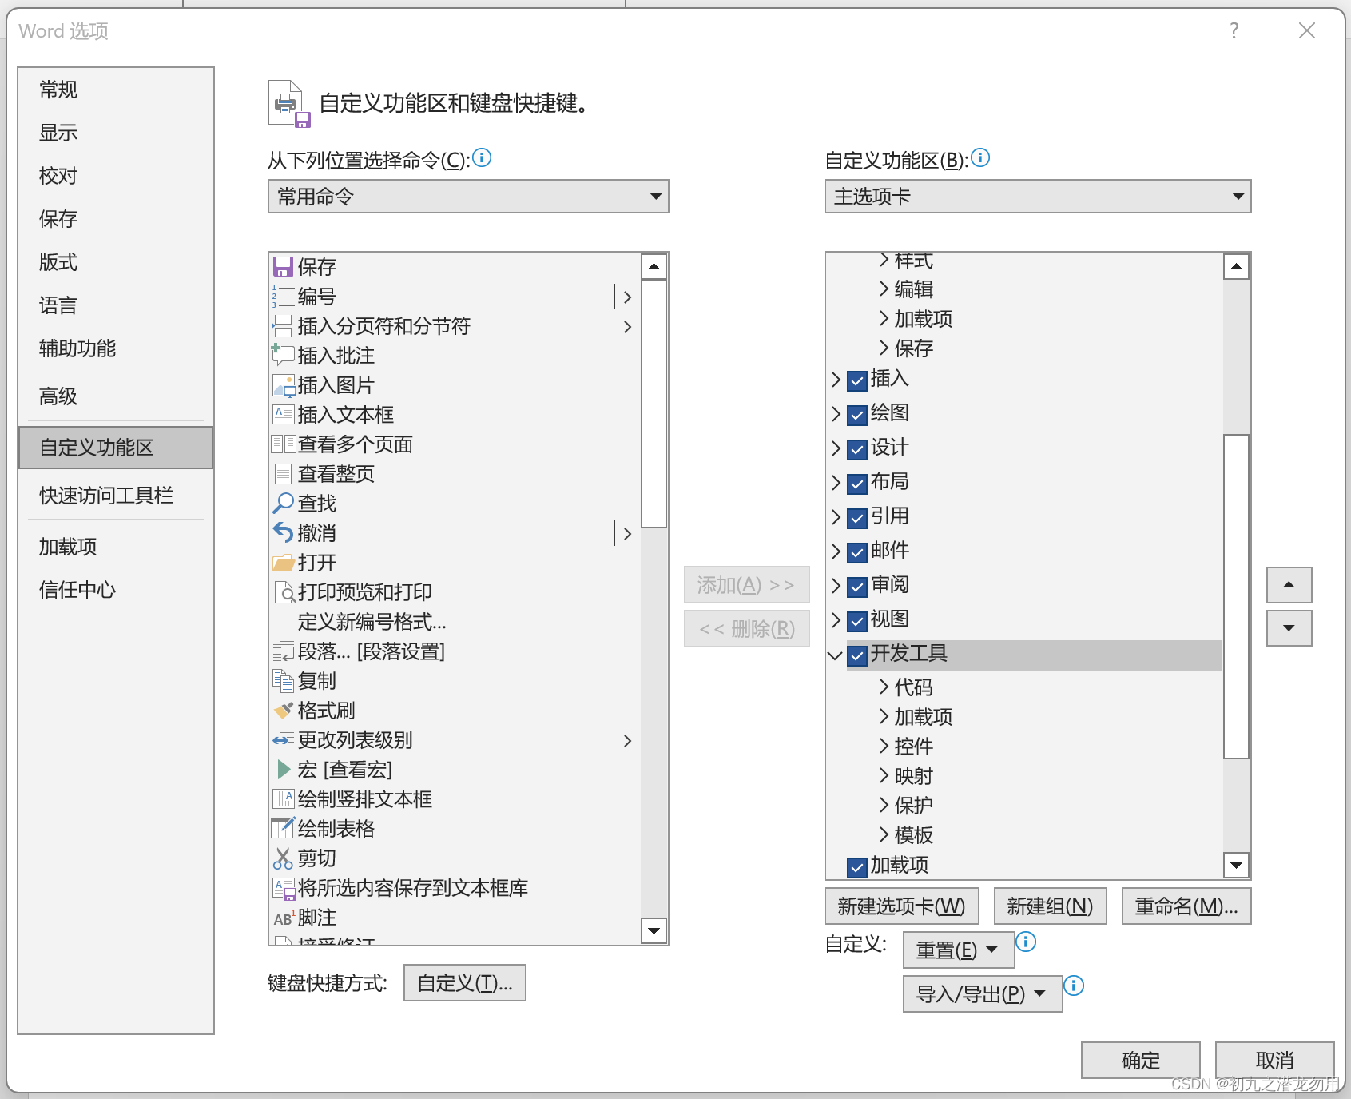Click the 取消 button
Viewport: 1351px width, 1099px height.
pyautogui.click(x=1275, y=1060)
